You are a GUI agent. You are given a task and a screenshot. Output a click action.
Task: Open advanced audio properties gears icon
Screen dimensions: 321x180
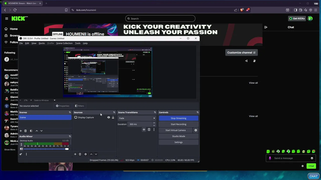(x=21, y=154)
